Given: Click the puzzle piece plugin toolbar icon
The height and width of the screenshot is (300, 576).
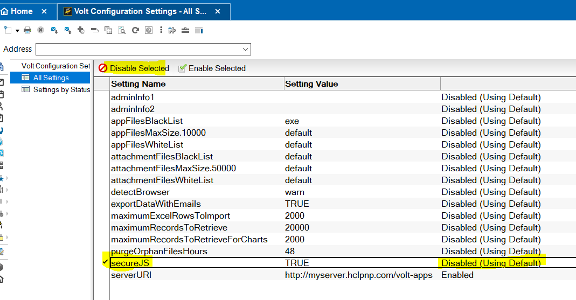Looking at the screenshot, I should coord(172,30).
